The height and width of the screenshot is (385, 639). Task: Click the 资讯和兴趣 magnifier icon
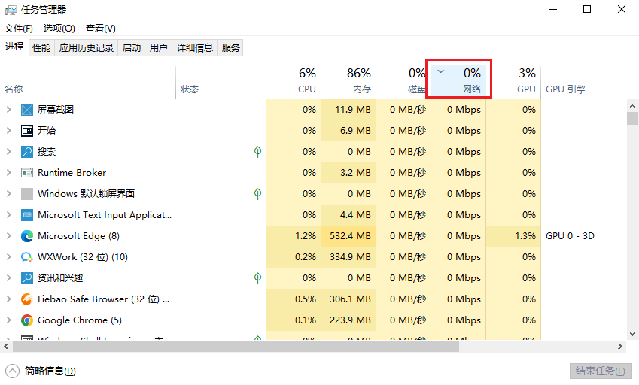coord(27,278)
